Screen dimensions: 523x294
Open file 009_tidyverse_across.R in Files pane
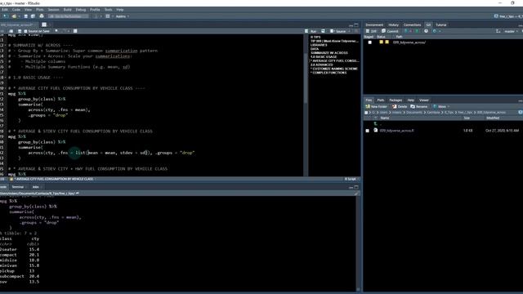(396, 131)
